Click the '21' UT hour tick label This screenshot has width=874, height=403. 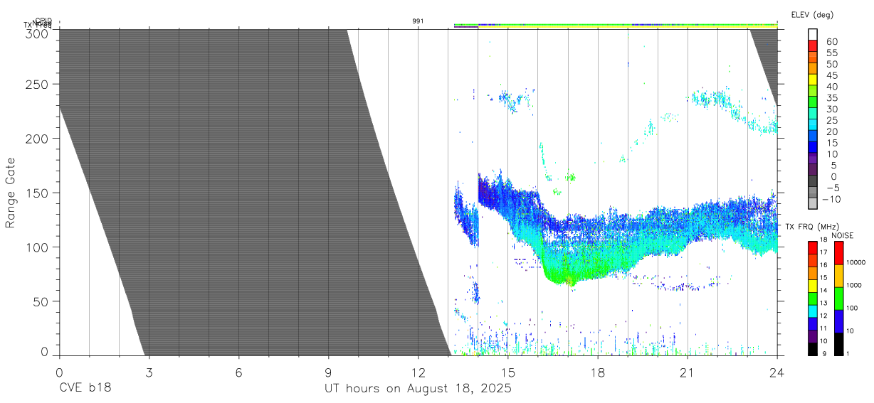(688, 372)
